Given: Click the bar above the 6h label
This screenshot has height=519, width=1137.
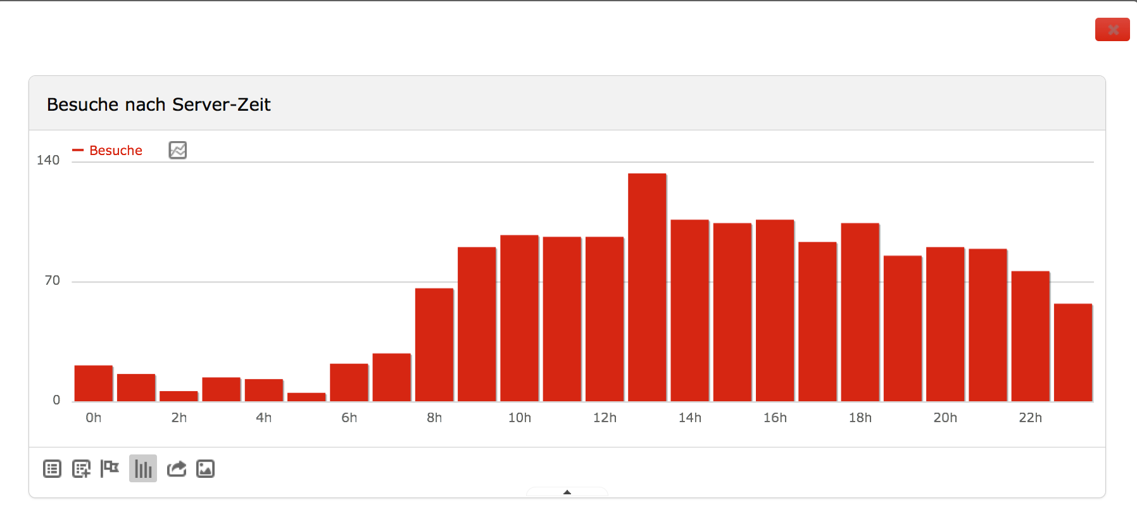Looking at the screenshot, I should [349, 382].
